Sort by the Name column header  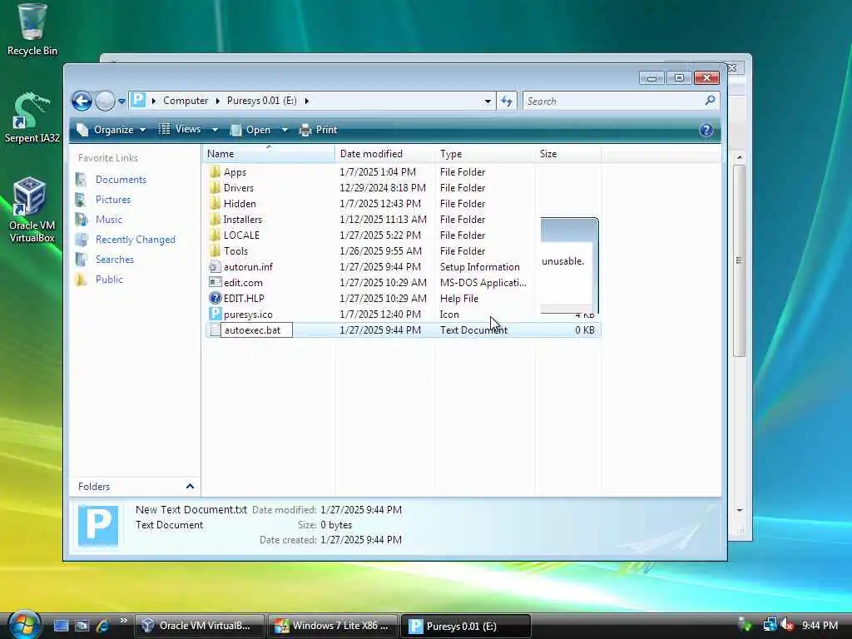tap(270, 154)
